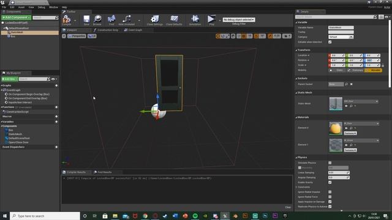The width and height of the screenshot is (392, 220).
Task: Clear the Parent Socket with X icon
Action: 351,84
